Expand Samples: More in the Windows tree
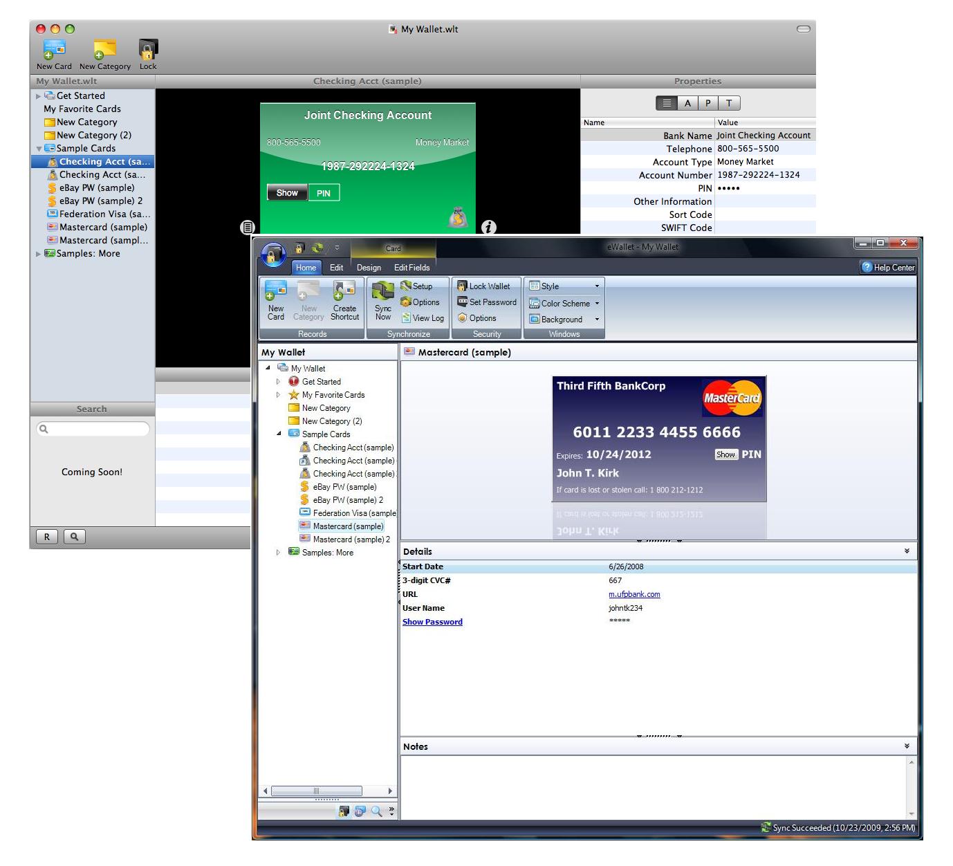Image resolution: width=953 pixels, height=866 pixels. coord(278,553)
